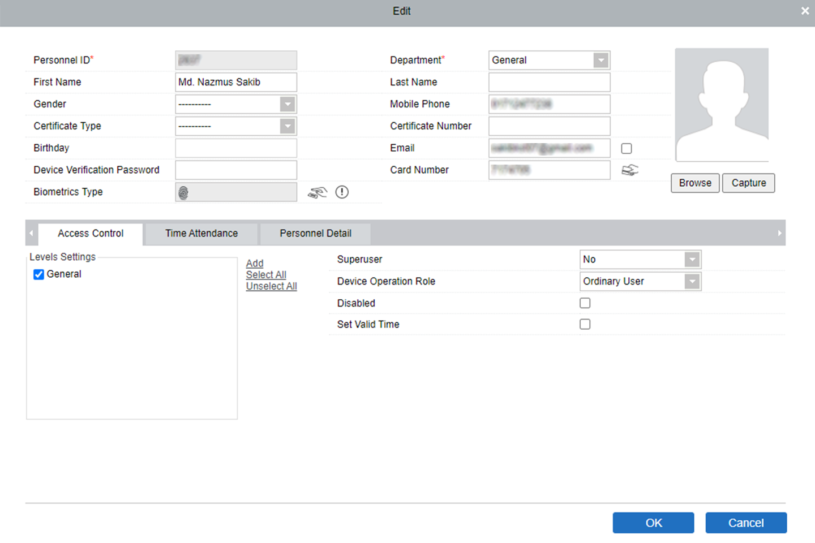Click the Select All link

[x=266, y=275]
